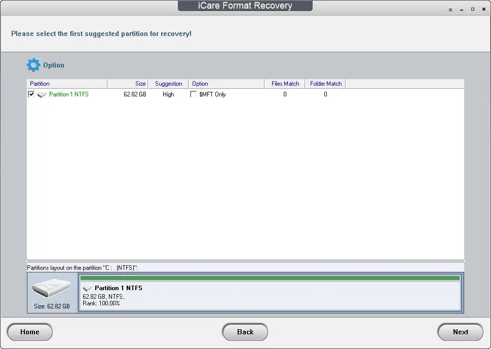This screenshot has height=349, width=491.
Task: Sort by the Suggestion column header
Action: tap(168, 84)
